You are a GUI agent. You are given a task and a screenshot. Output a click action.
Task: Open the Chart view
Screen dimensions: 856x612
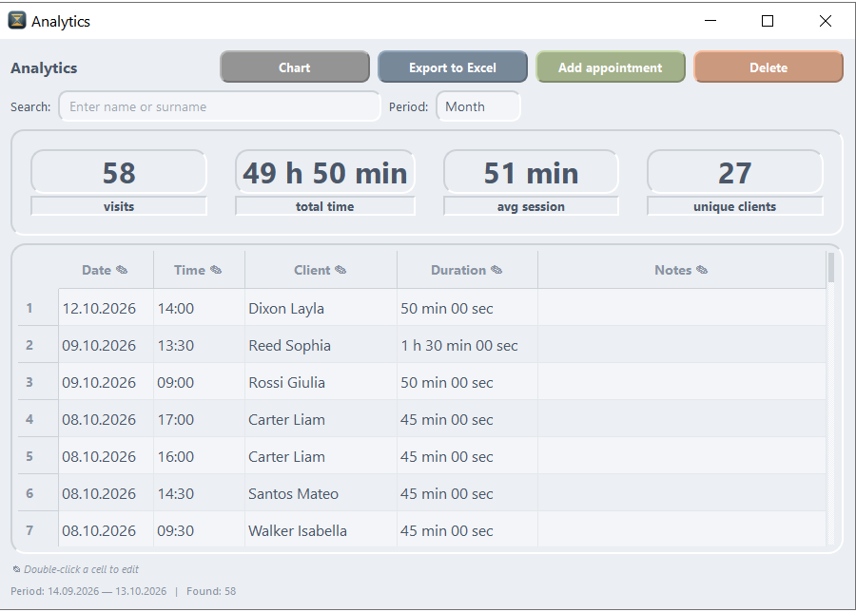(x=295, y=67)
